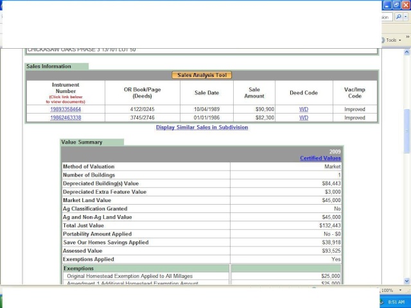Image resolution: width=411 pixels, height=308 pixels.
Task: Click the Ag Classification Granted label
Action: [x=95, y=209]
